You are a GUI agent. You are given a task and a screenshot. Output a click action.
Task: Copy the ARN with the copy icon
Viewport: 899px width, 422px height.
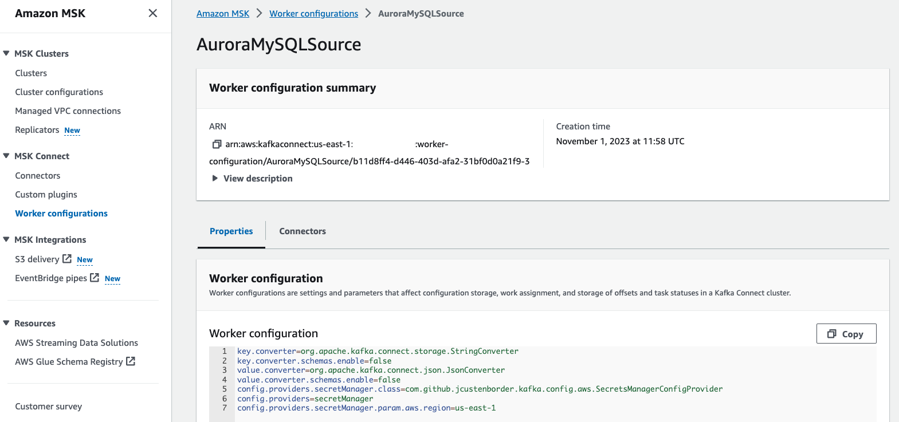(x=217, y=144)
